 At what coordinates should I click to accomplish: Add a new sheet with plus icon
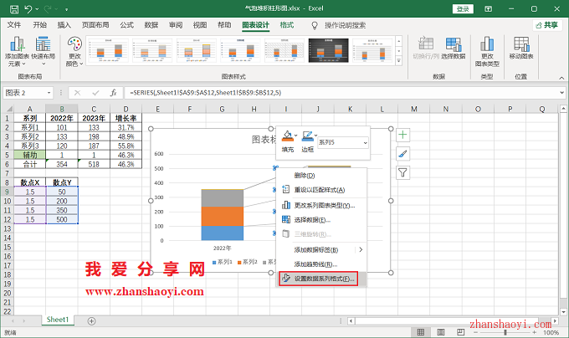coord(92,321)
